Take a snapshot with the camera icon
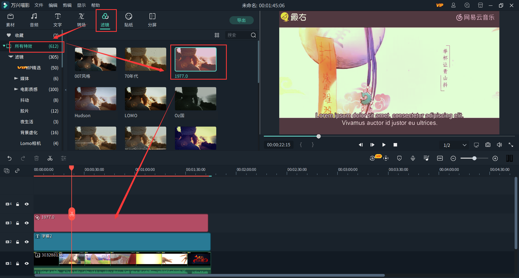Screen dimensions: 519x278 (x=488, y=145)
